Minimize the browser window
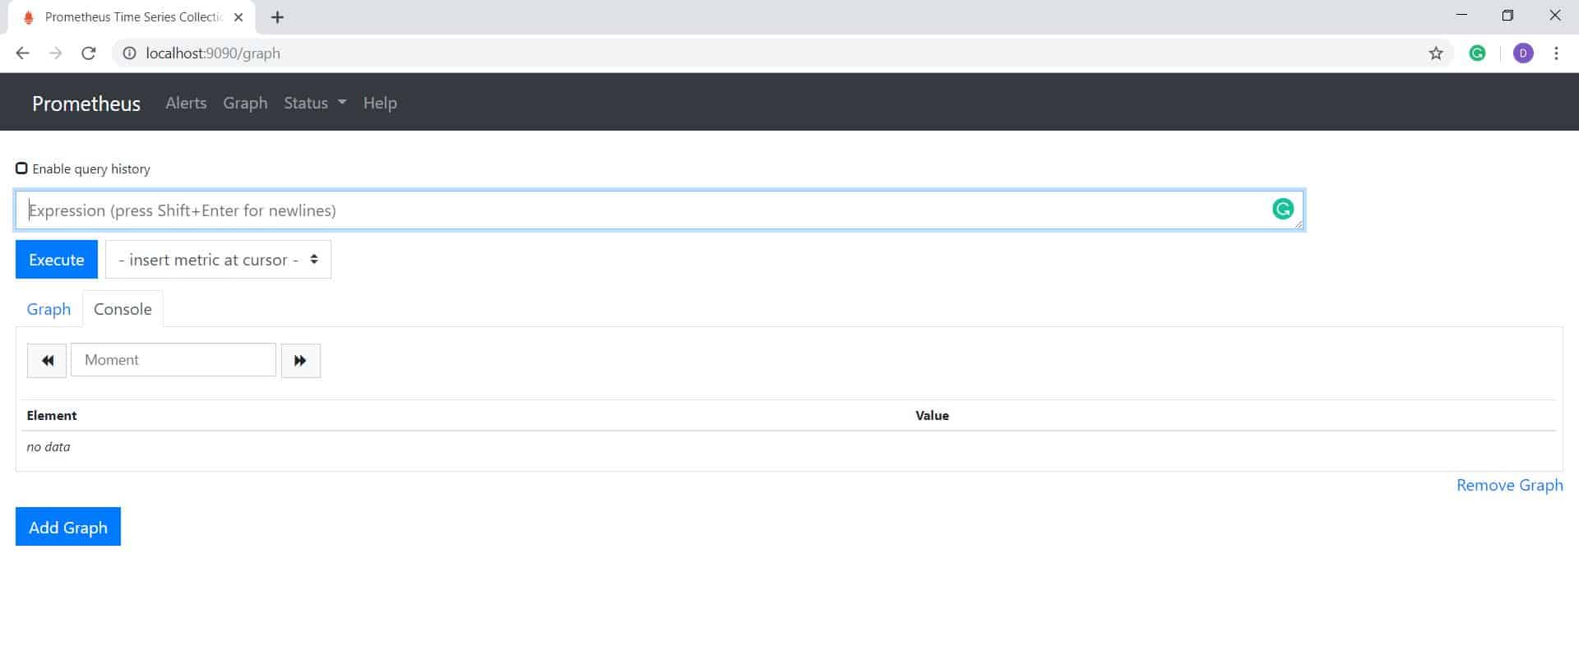Viewport: 1579px width, 646px height. pyautogui.click(x=1461, y=16)
